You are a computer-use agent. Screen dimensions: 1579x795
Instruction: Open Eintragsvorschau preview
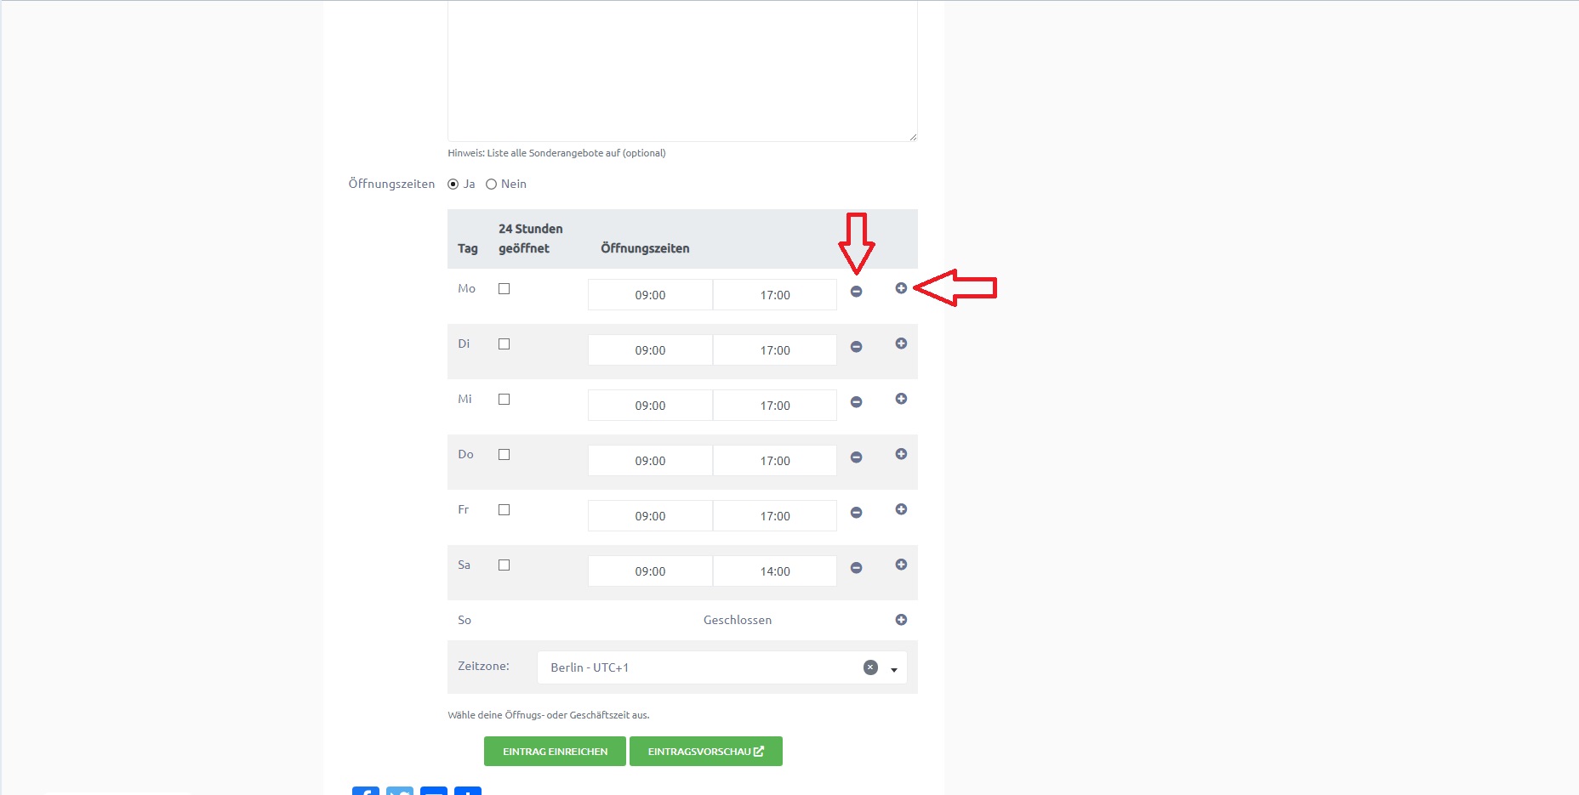click(705, 752)
